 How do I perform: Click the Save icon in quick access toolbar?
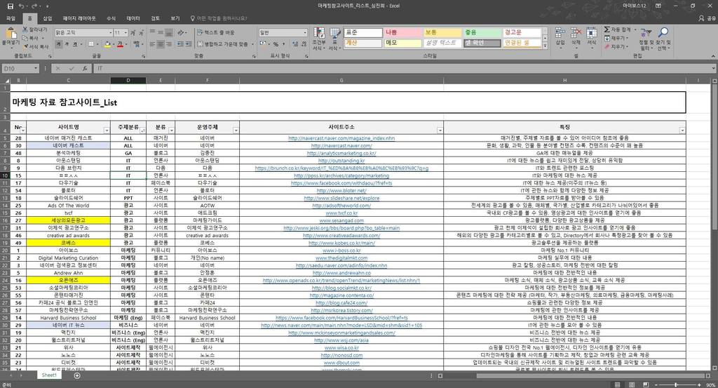point(10,6)
